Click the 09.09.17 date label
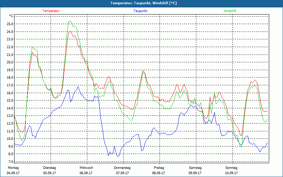The image size is (283, 177). click(195, 173)
